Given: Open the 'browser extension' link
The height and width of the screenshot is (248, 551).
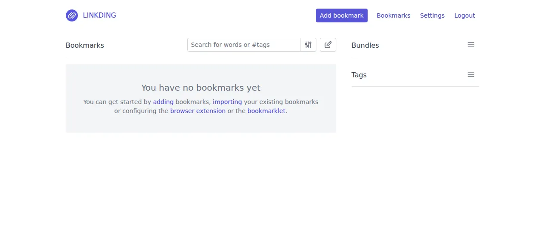Looking at the screenshot, I should pos(198,111).
